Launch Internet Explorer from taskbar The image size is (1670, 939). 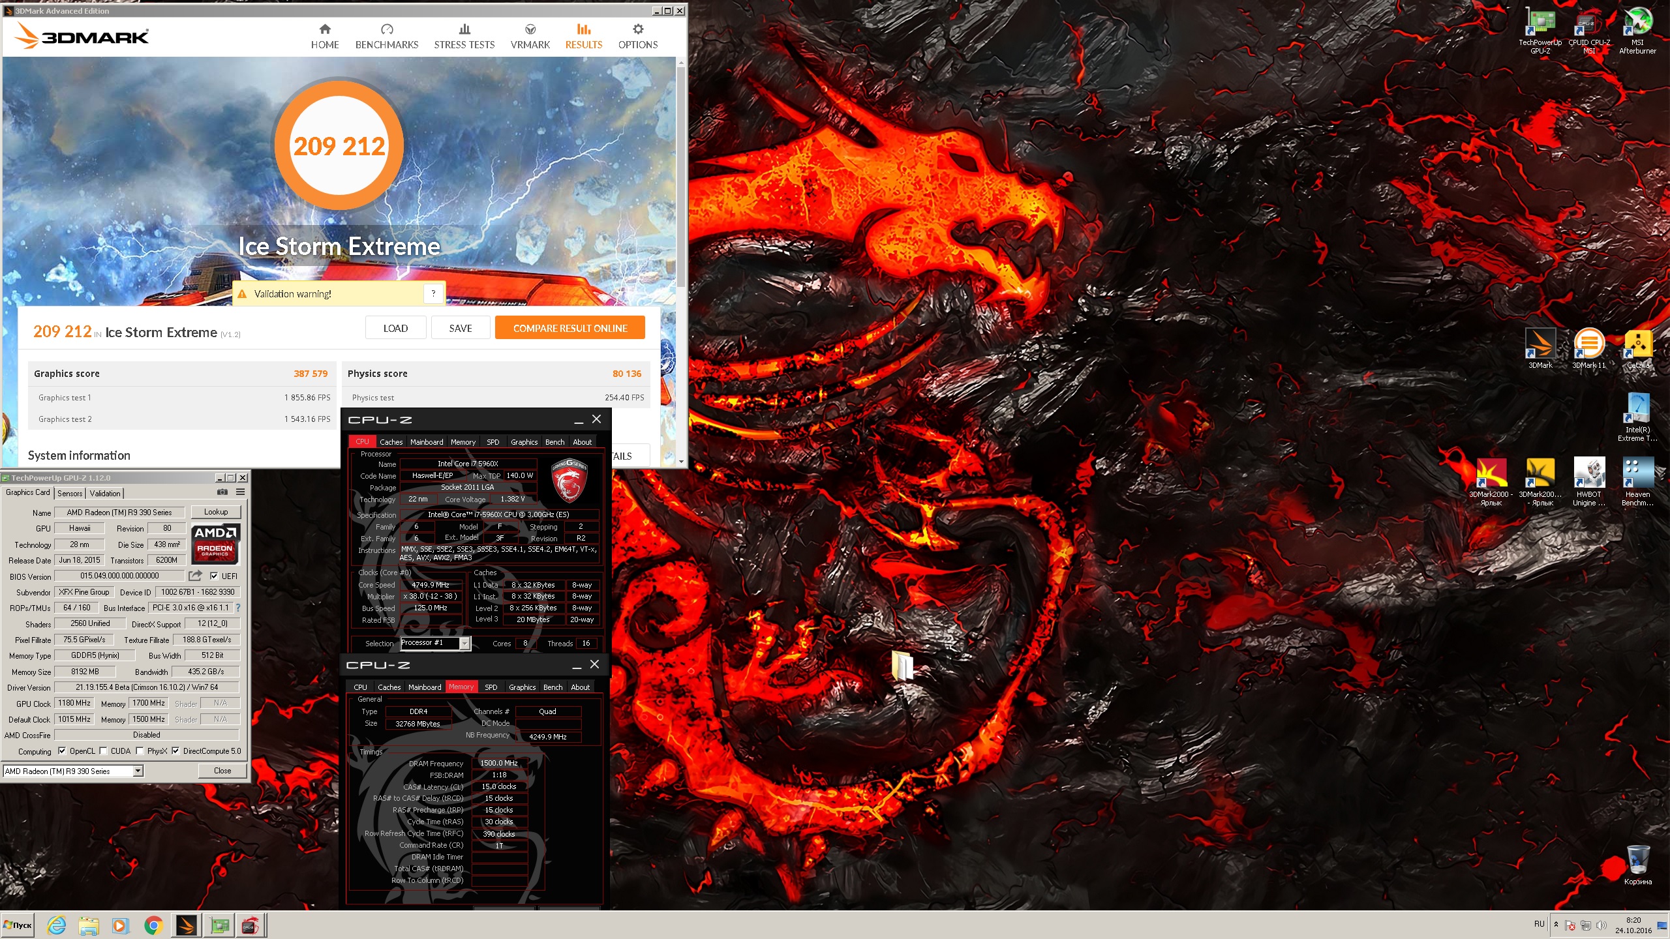[x=57, y=925]
